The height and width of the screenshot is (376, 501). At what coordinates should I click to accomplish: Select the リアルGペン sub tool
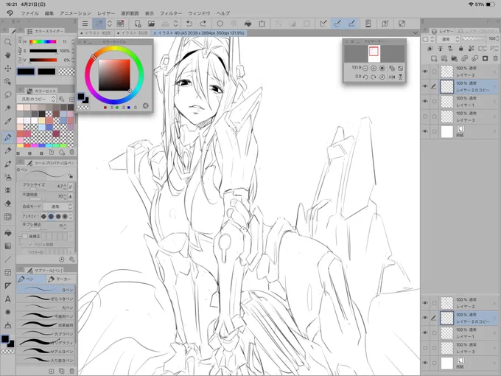(x=46, y=351)
